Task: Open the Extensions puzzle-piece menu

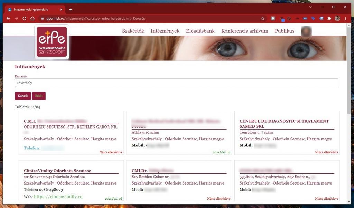Action: point(329,18)
